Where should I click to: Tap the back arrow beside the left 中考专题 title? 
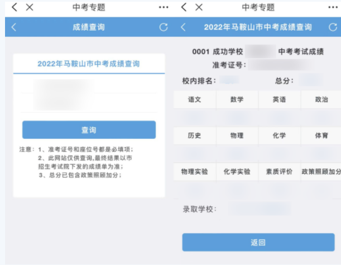[x=15, y=7]
